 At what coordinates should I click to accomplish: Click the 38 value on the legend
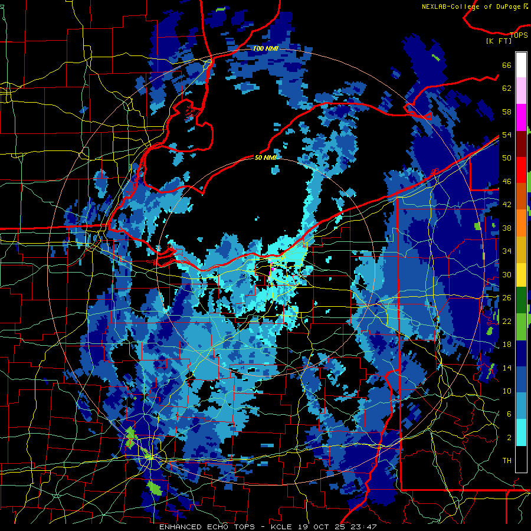507,228
